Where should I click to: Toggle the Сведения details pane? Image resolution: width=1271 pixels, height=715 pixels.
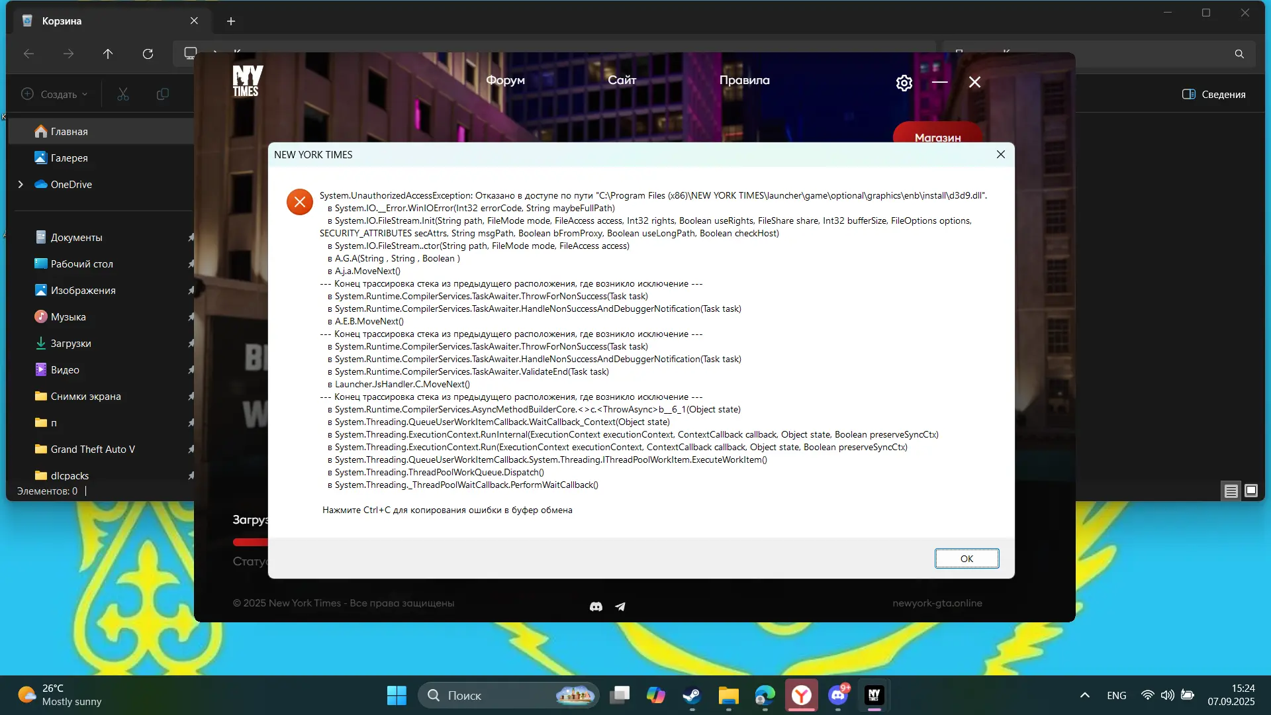(x=1213, y=94)
